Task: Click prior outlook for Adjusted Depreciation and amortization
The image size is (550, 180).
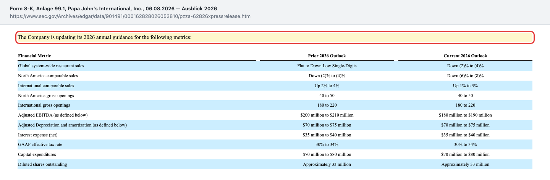Action: tap(327, 125)
